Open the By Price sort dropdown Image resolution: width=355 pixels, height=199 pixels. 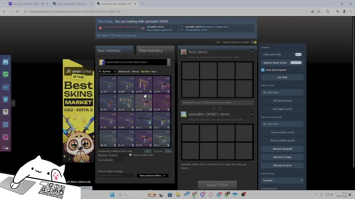[x=108, y=72]
